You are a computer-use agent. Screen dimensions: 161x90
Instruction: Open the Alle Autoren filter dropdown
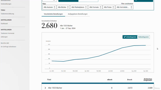click(49, 7)
